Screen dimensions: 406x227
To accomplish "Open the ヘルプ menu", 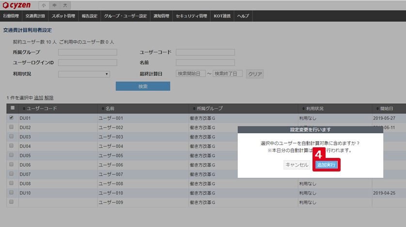I will click(243, 16).
